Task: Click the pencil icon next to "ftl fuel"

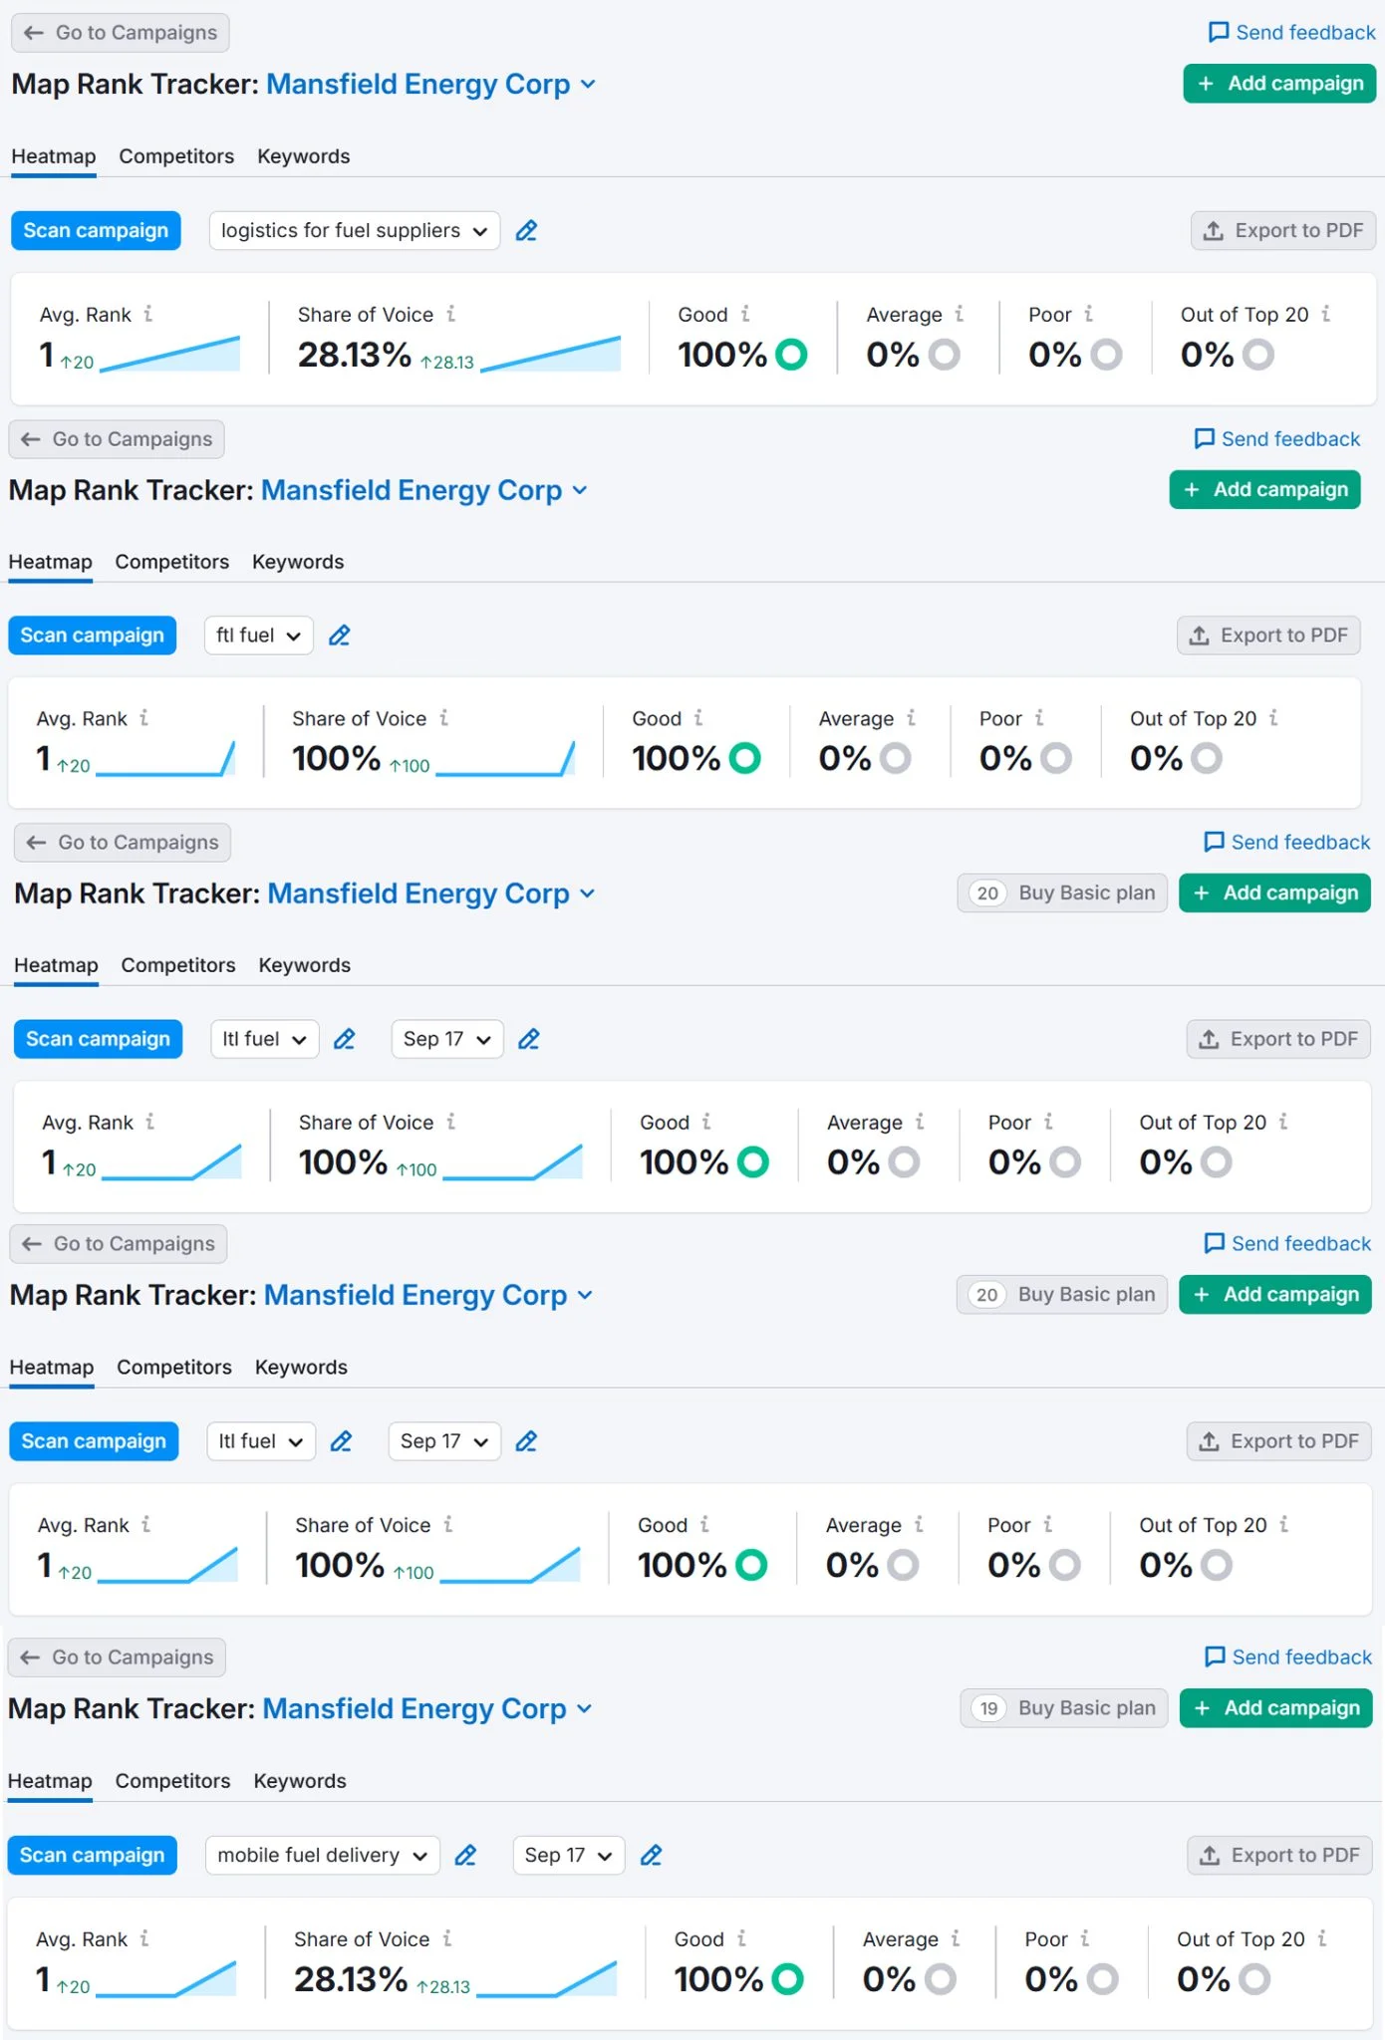Action: pyautogui.click(x=340, y=636)
